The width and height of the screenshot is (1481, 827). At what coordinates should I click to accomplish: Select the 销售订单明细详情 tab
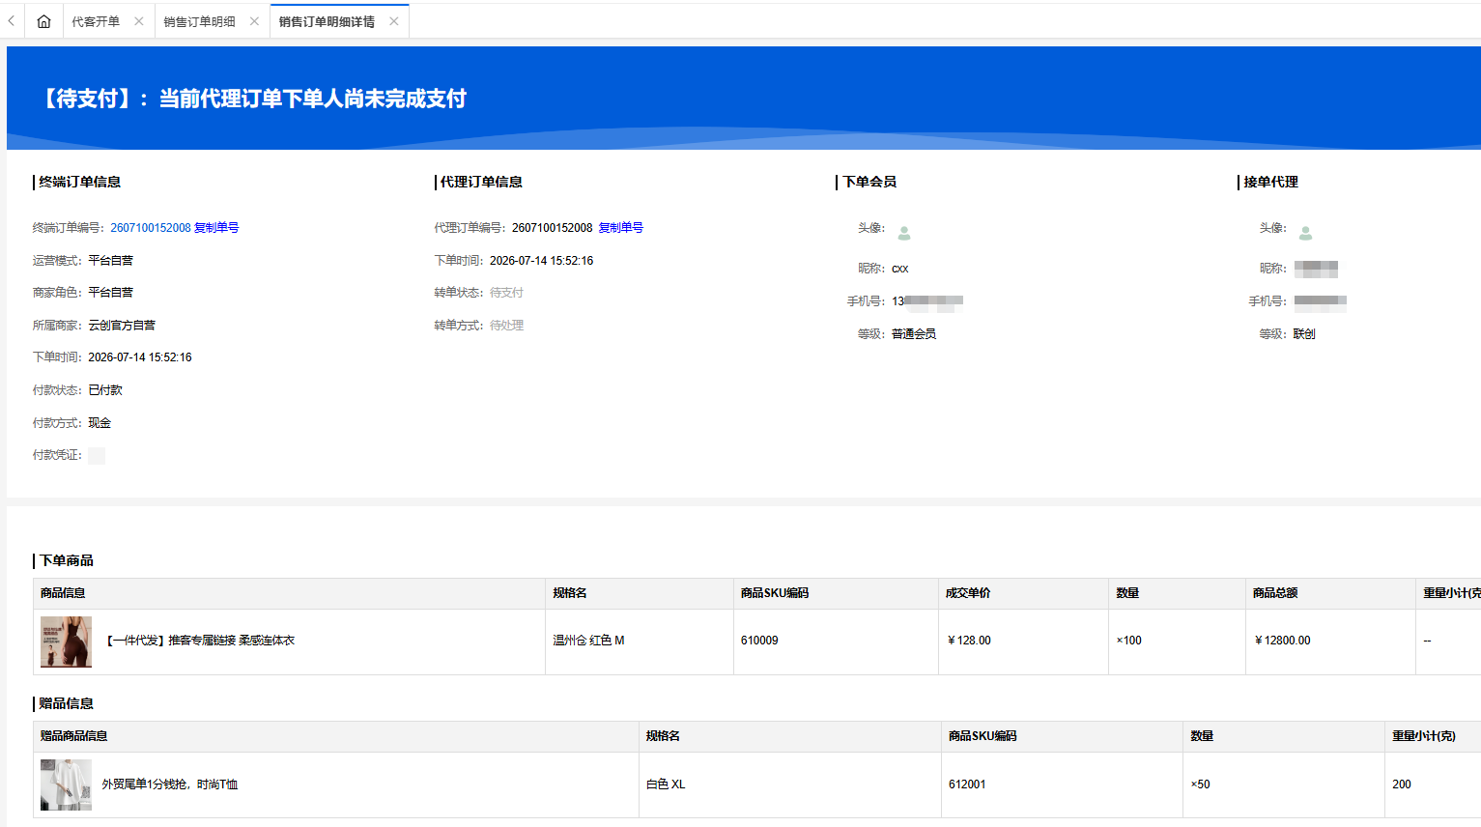(327, 21)
